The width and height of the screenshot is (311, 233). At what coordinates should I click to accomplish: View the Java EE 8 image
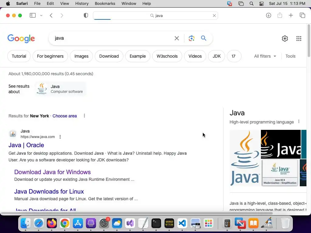(x=280, y=173)
